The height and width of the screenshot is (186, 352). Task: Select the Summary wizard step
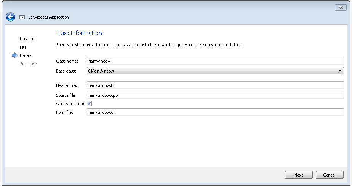click(28, 64)
